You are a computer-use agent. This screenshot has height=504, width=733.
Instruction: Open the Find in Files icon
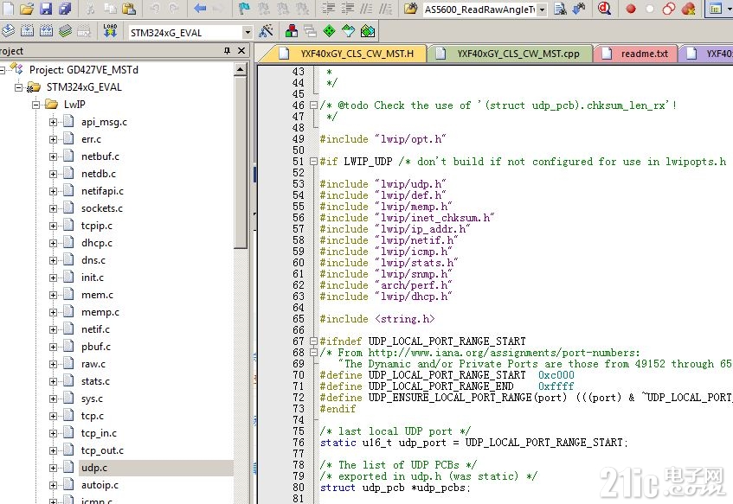point(410,9)
